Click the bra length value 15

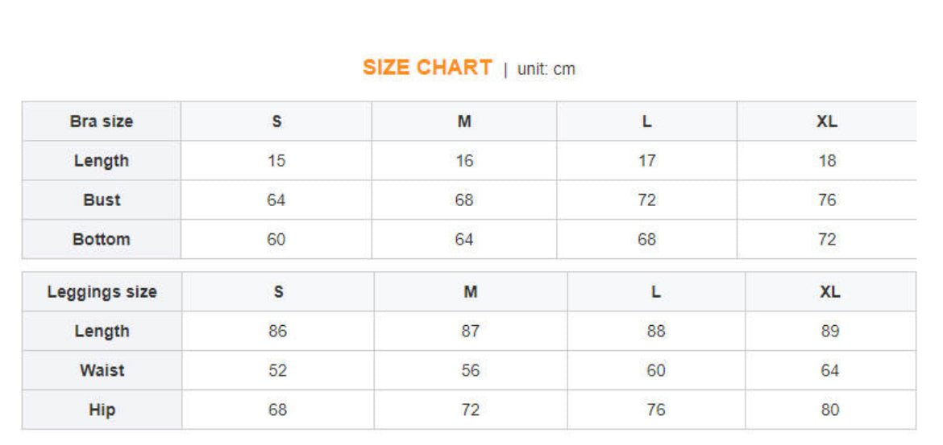coord(276,161)
